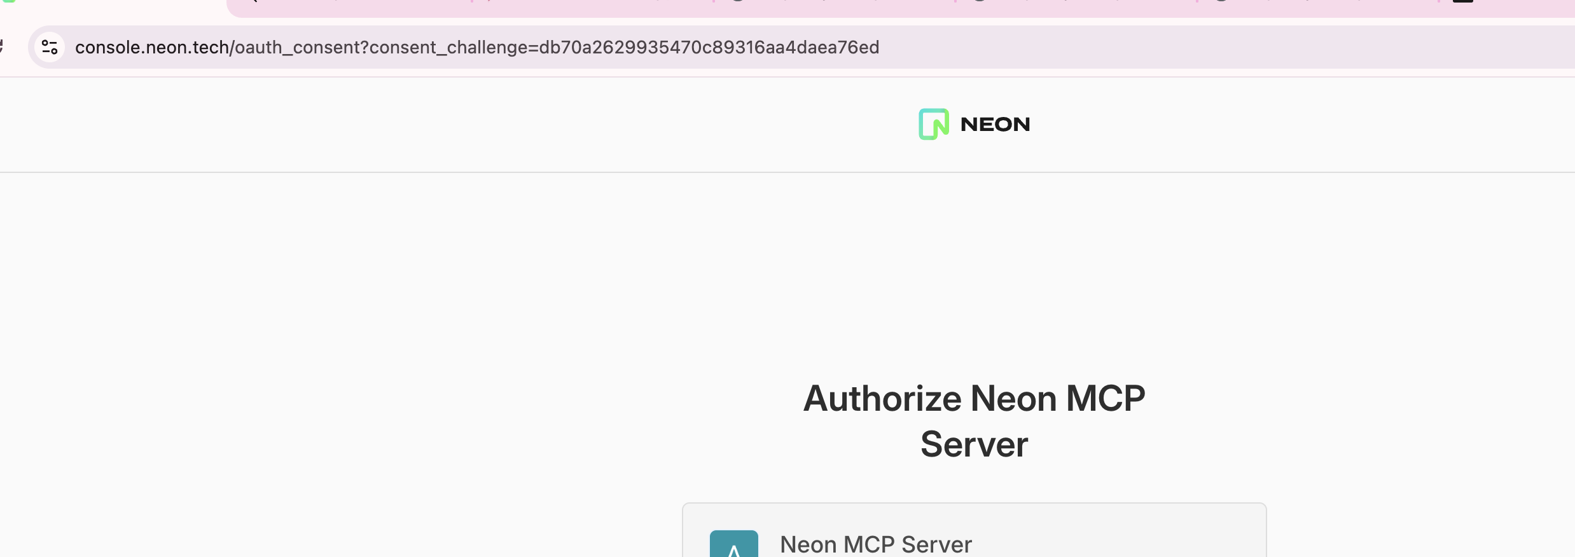Open the site information icon in address bar
Viewport: 1575px width, 557px height.
click(x=50, y=47)
